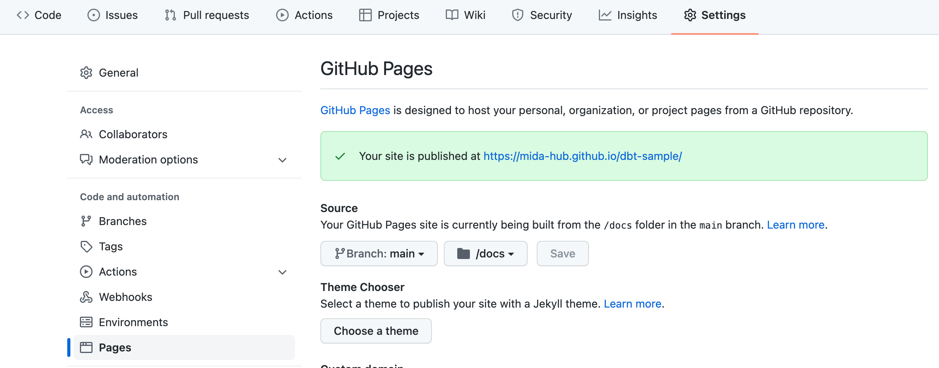
Task: Click the Settings gear icon in top nav
Action: click(690, 15)
